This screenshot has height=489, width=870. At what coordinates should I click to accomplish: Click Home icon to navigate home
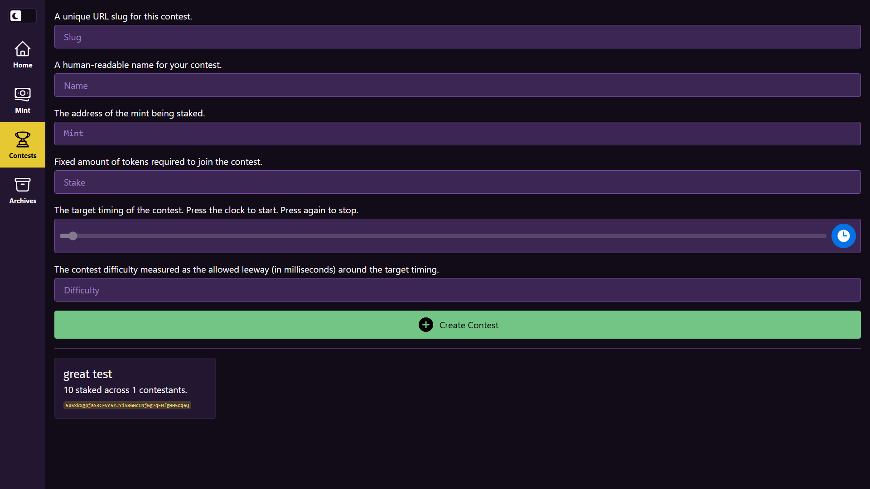(x=23, y=48)
